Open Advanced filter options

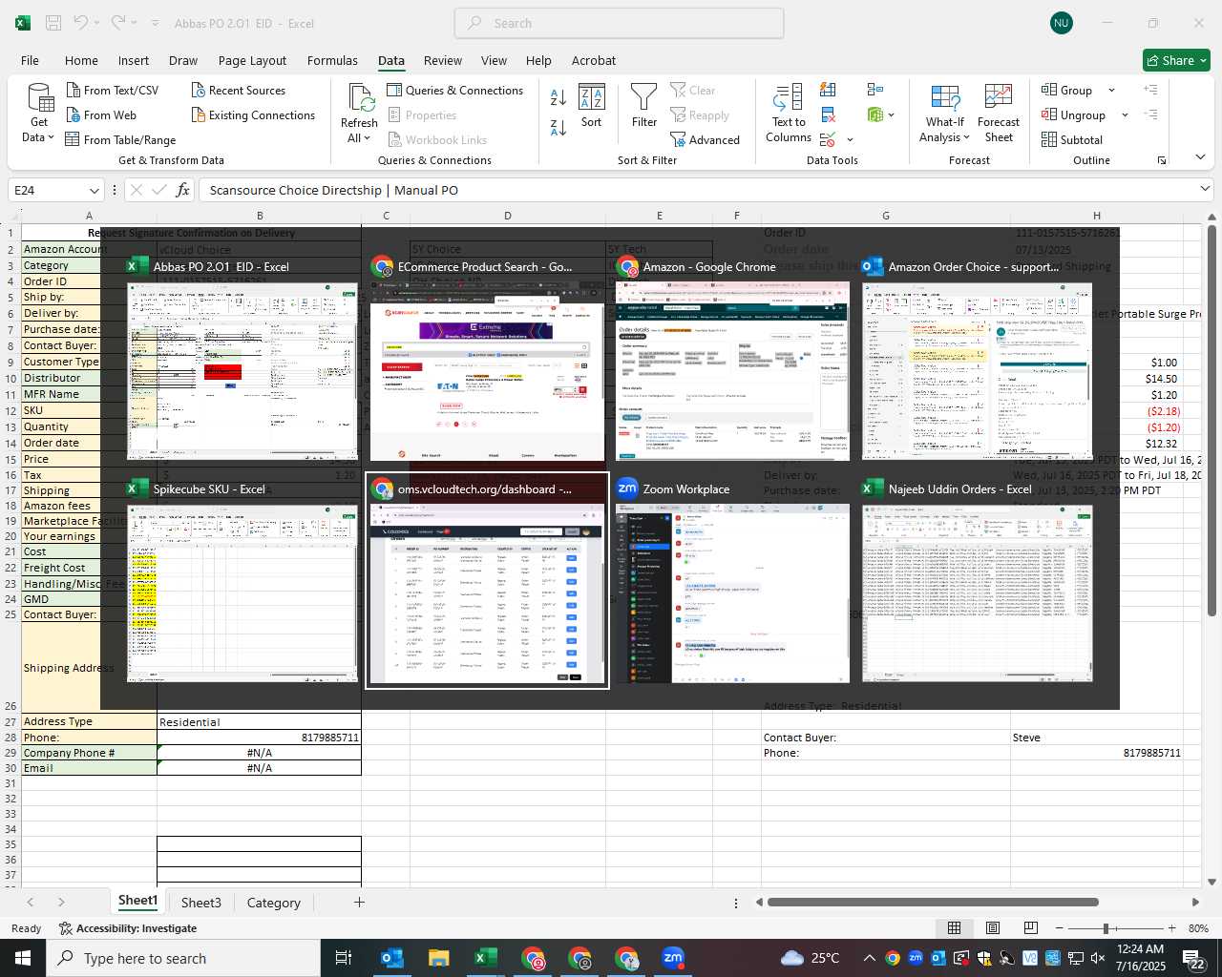click(x=706, y=139)
